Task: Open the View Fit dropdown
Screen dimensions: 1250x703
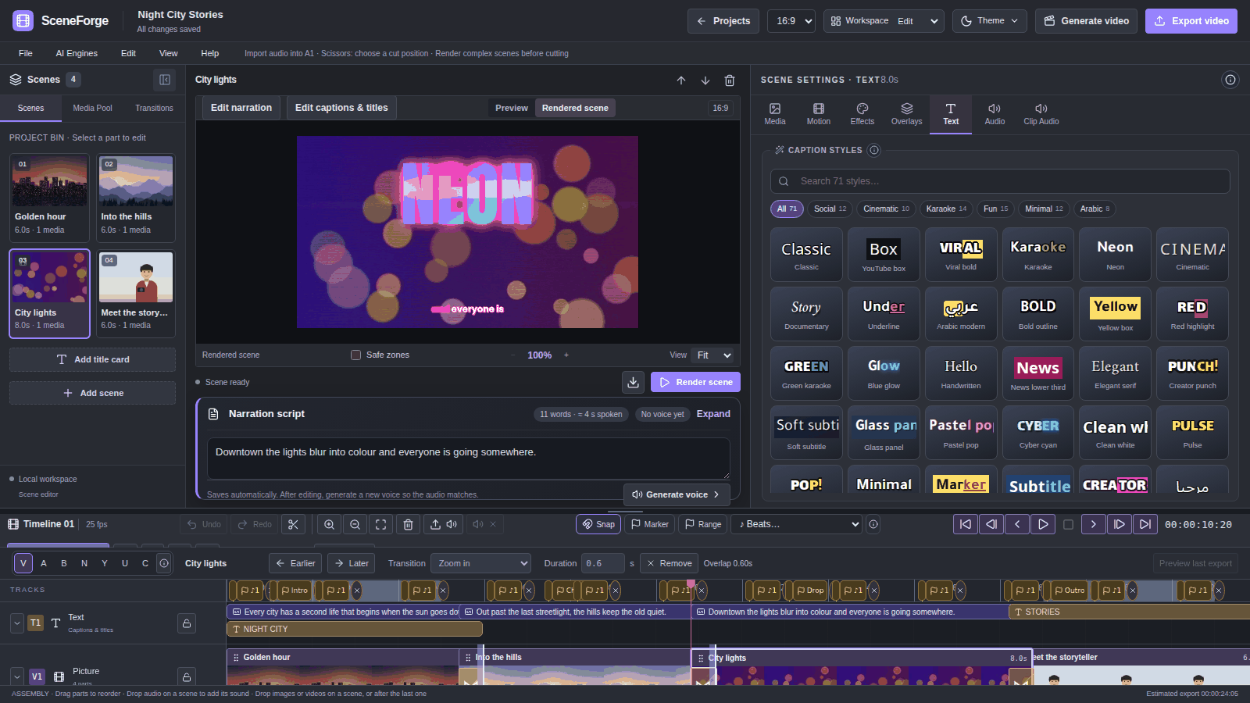Action: (x=713, y=355)
